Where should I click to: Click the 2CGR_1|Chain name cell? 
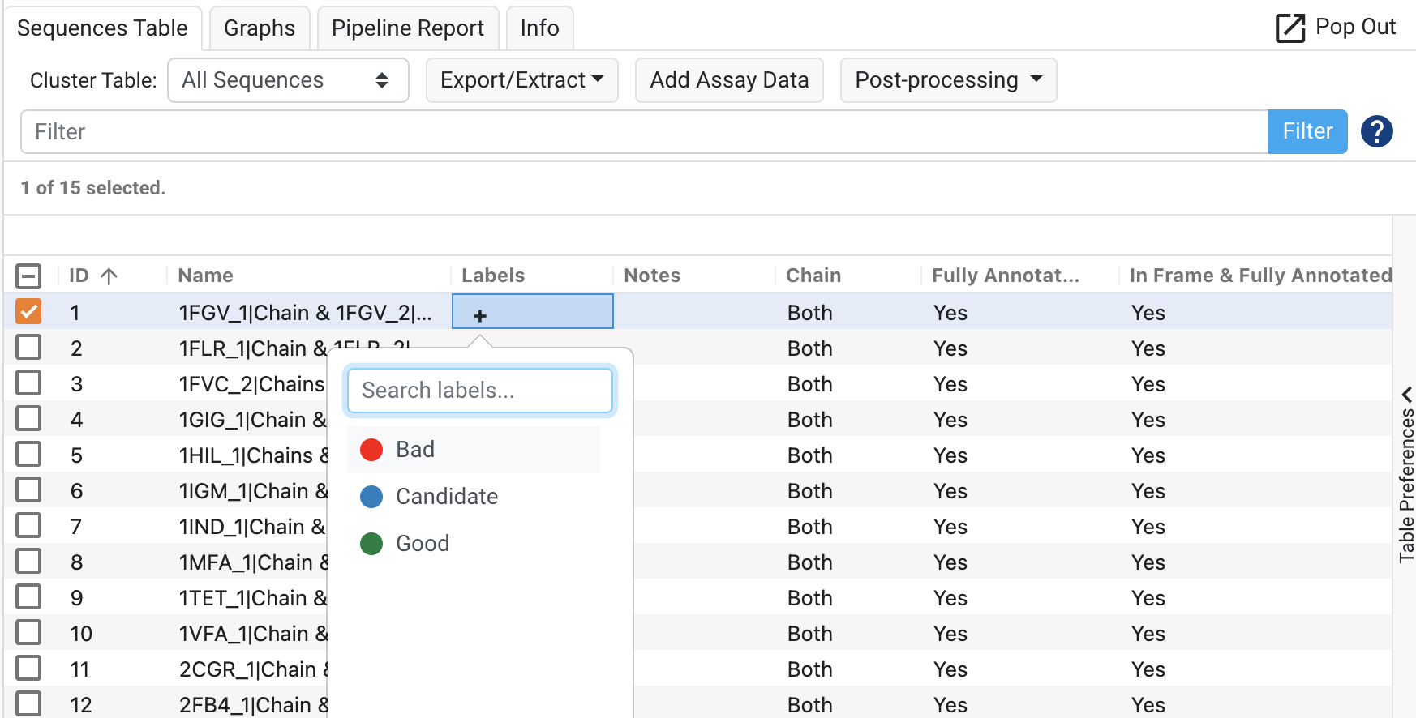[x=253, y=669]
